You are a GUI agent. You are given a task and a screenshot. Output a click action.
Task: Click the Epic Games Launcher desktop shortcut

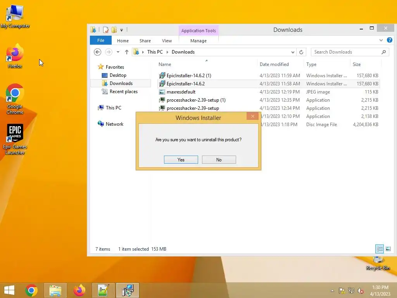(x=15, y=139)
